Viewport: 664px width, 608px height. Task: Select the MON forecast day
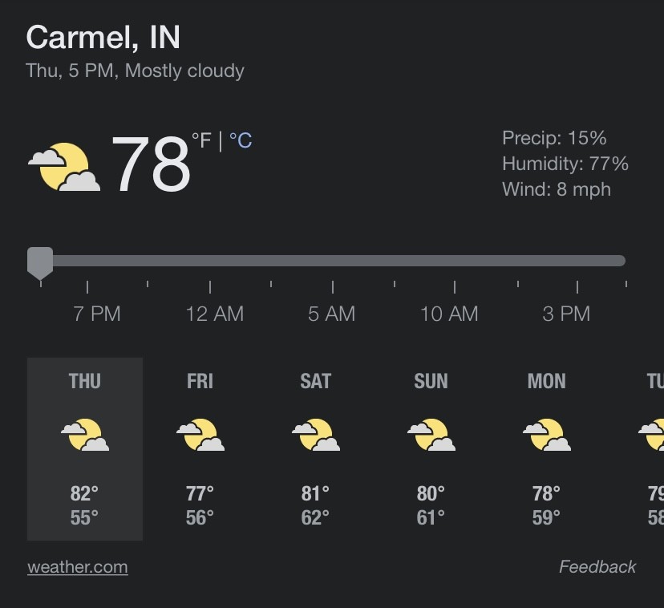tap(547, 381)
